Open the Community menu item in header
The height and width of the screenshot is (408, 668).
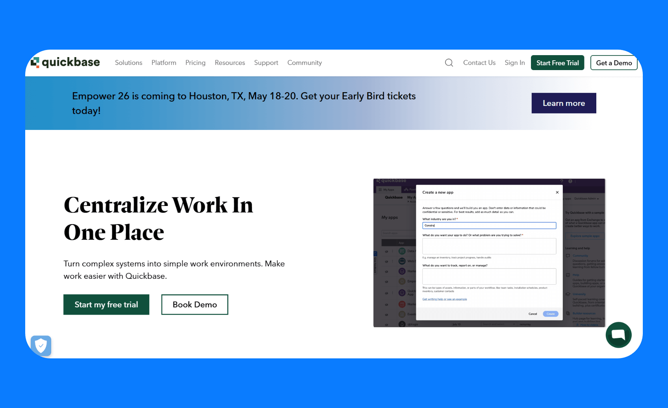click(x=304, y=63)
